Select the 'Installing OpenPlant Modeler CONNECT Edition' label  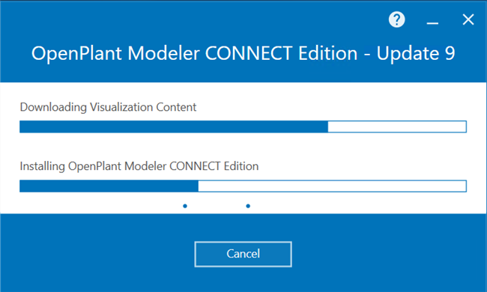[139, 166]
